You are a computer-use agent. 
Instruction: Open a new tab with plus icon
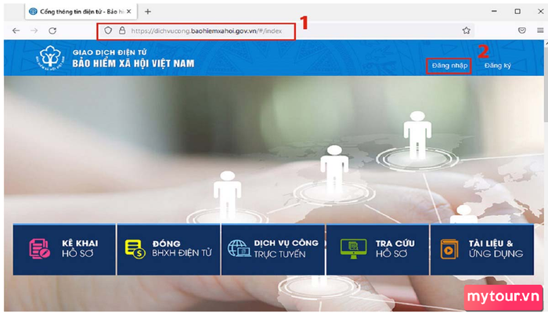(x=148, y=12)
